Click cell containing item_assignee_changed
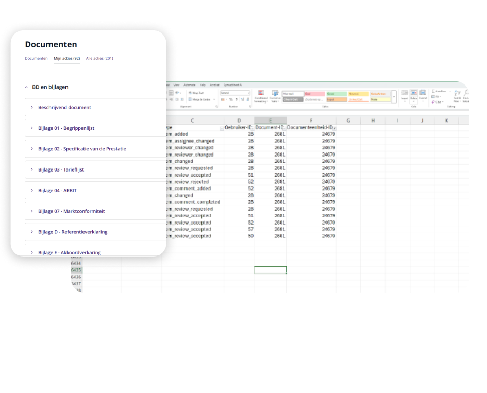This screenshot has height=393, width=487. coord(195,141)
